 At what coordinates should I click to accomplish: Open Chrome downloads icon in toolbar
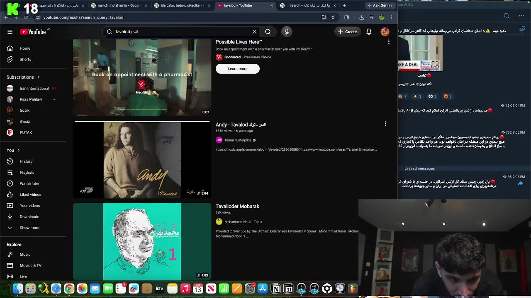(361, 17)
